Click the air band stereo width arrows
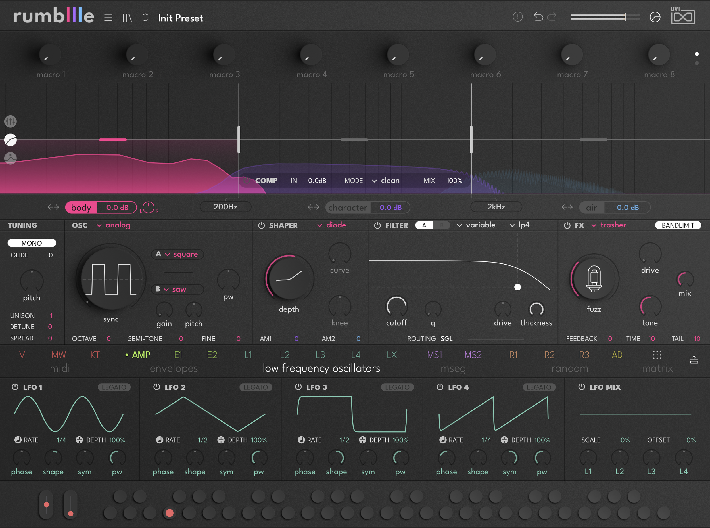This screenshot has height=528, width=710. pos(567,207)
